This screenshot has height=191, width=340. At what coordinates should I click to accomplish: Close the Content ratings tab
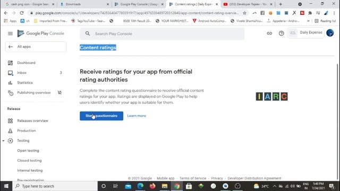point(217,4)
